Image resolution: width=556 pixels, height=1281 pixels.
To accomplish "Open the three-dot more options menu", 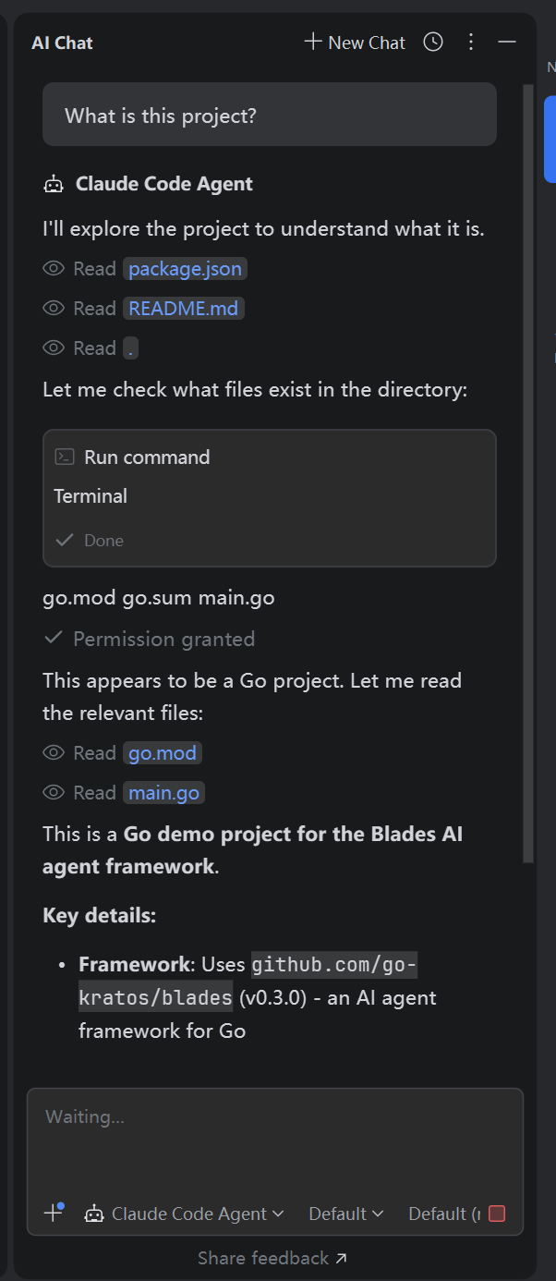I will 471,42.
